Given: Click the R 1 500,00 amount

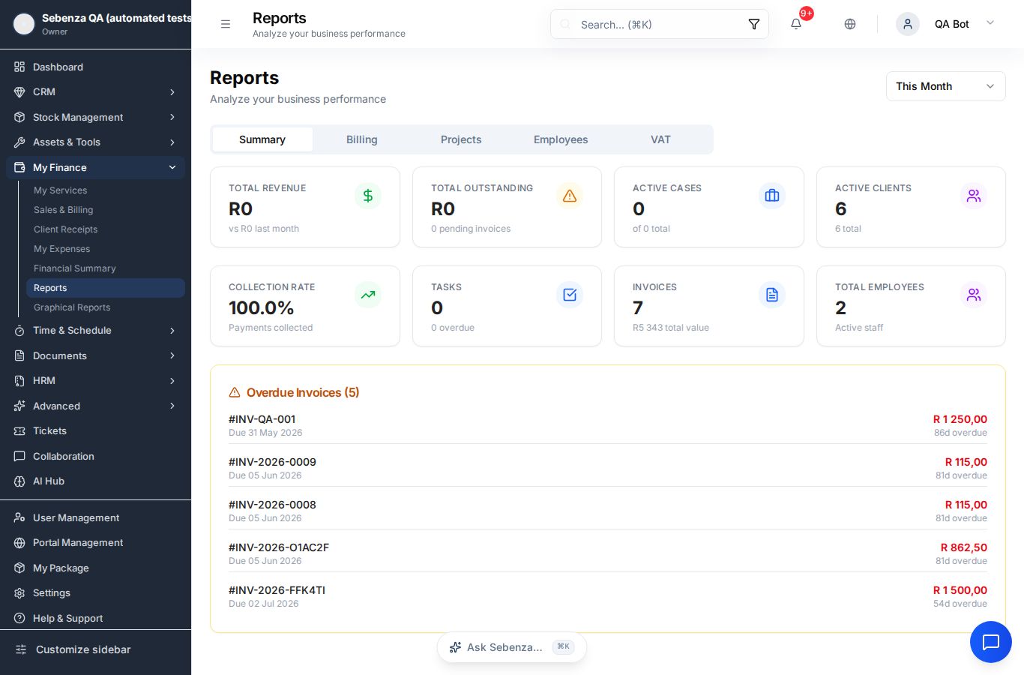Looking at the screenshot, I should (960, 590).
